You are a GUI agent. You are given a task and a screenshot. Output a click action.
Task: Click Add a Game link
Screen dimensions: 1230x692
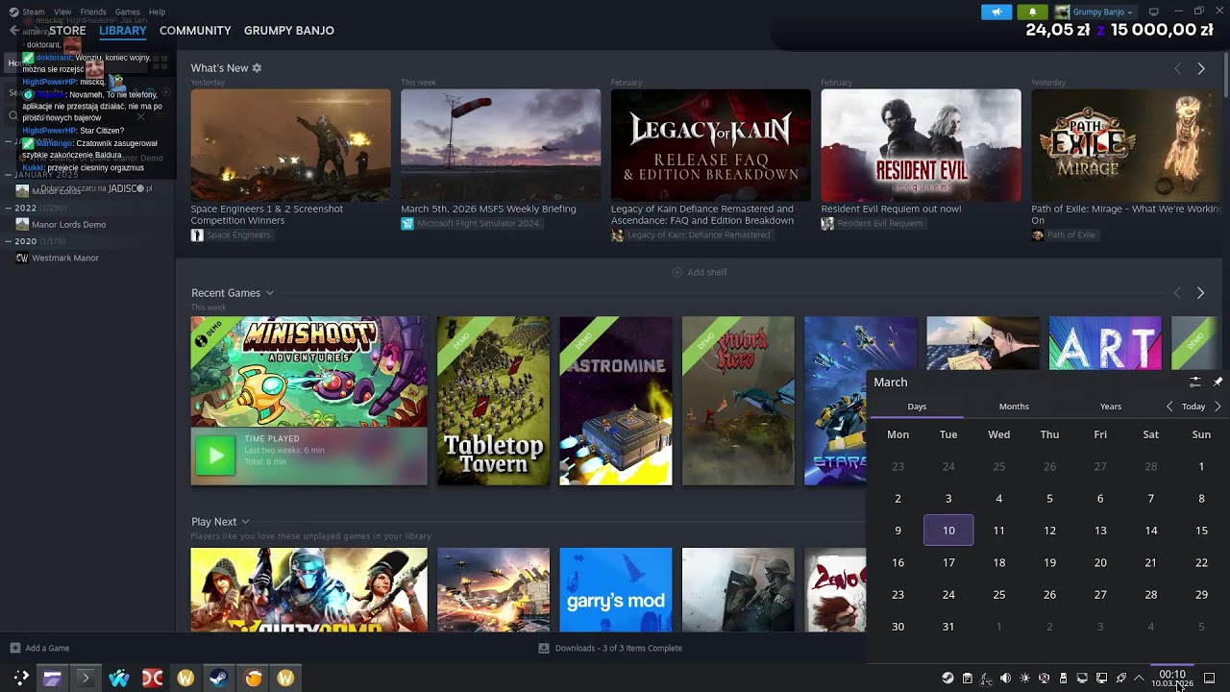(x=47, y=648)
